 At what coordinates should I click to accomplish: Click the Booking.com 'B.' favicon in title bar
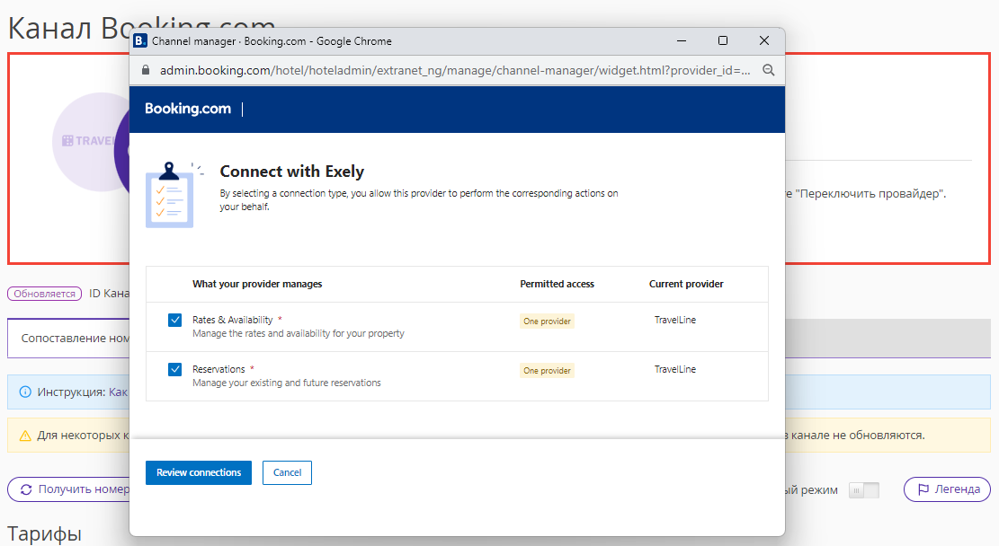(x=140, y=40)
